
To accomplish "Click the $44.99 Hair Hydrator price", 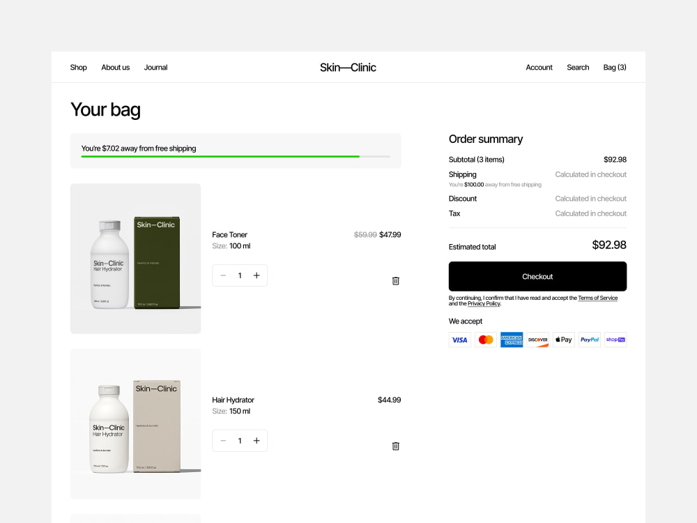I will [x=390, y=400].
